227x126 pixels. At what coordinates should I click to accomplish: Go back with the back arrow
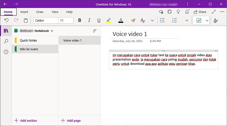[x=5, y=4]
